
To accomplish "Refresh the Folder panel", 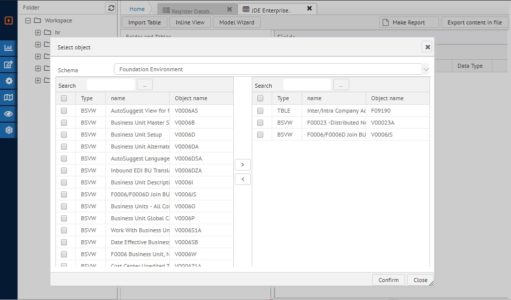I will [111, 8].
